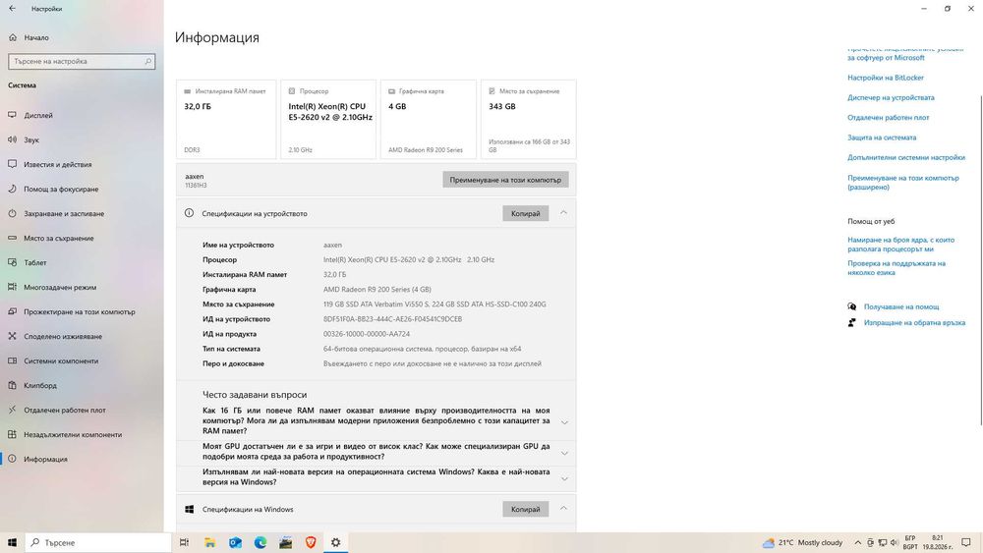Viewport: 983px width, 553px height.
Task: Open the Windows Start menu
Action: tap(12, 542)
